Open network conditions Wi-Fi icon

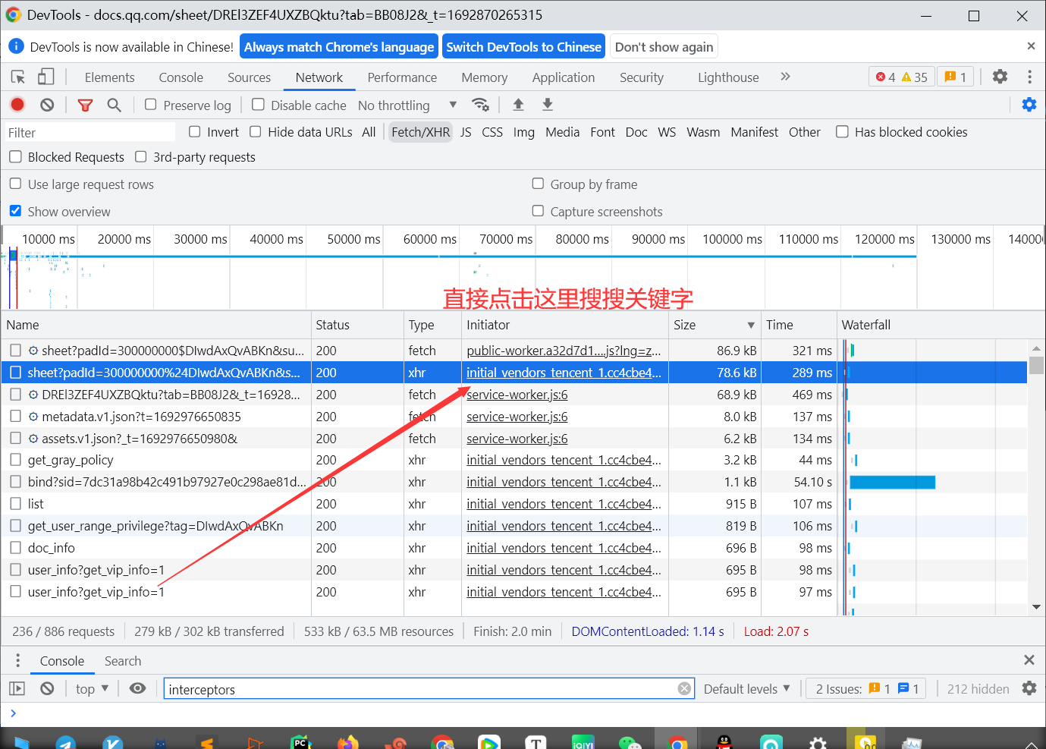click(x=480, y=105)
